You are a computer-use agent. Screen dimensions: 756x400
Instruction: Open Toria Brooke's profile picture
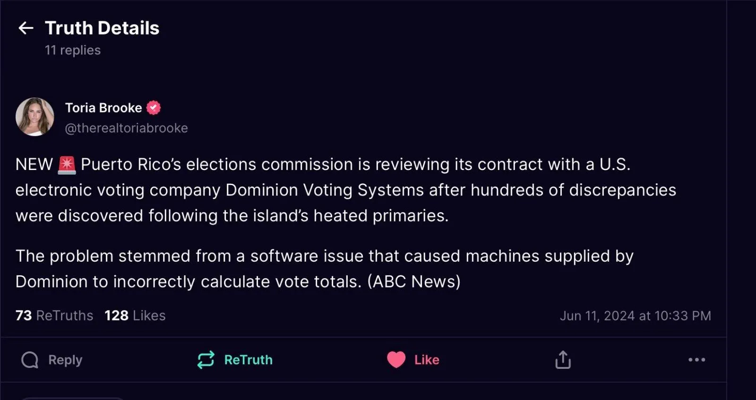[x=35, y=117]
